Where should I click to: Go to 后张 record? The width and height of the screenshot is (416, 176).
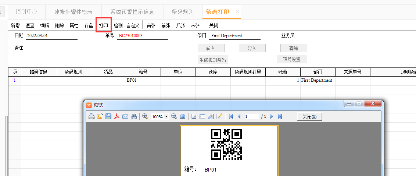[181, 25]
